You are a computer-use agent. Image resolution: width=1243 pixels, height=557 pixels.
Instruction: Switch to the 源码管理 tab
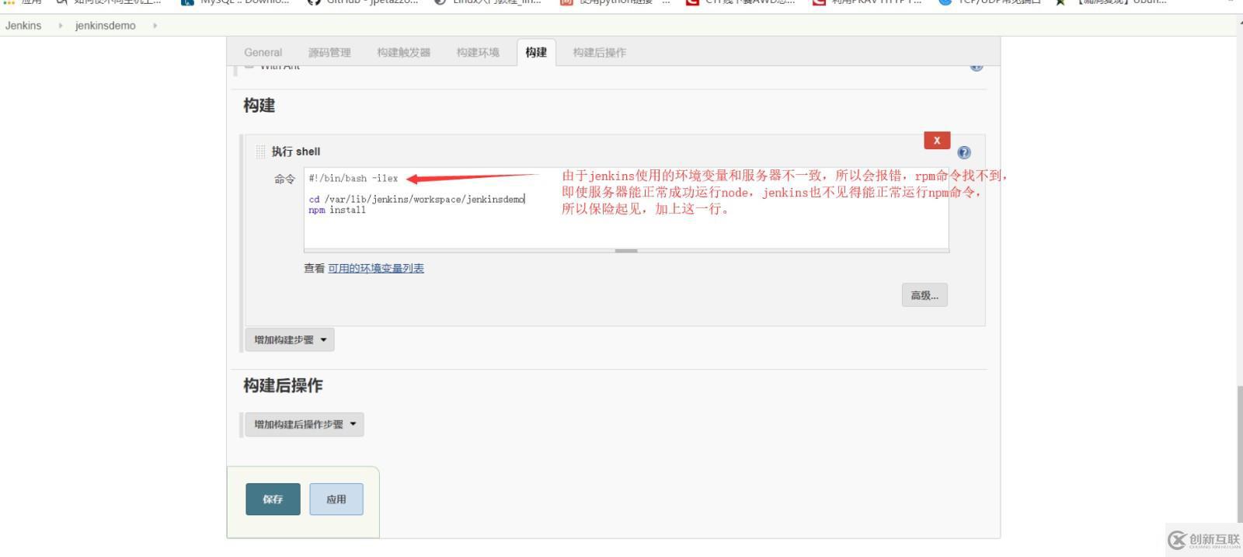(329, 52)
